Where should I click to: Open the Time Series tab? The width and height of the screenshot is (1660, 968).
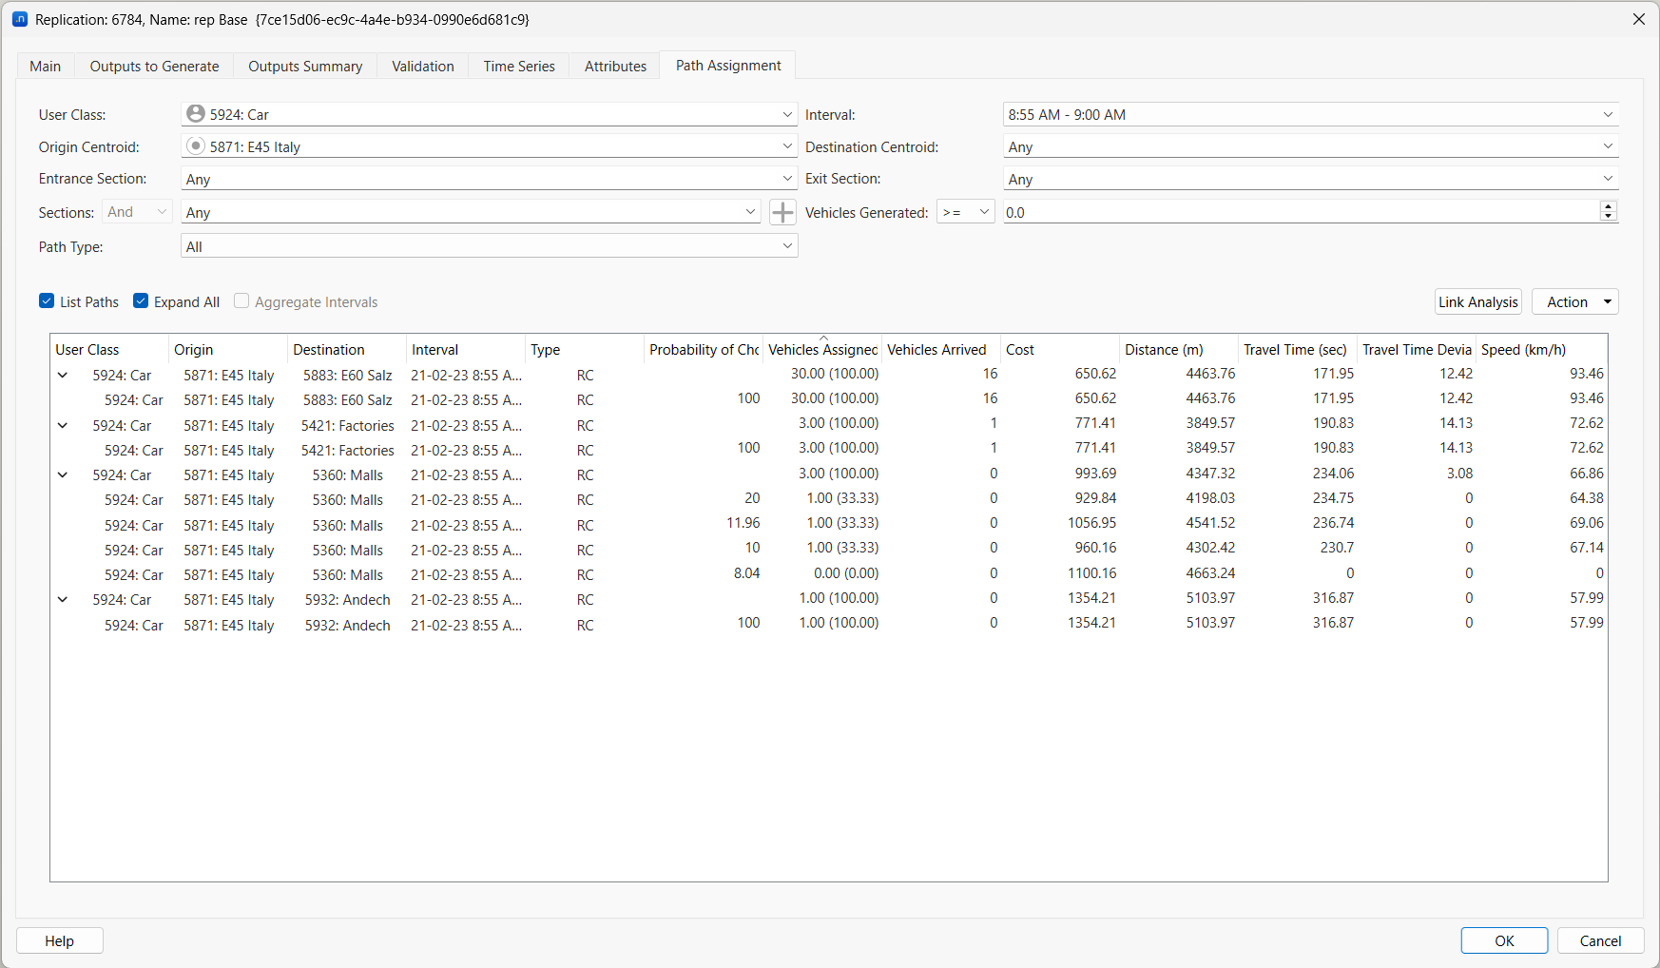pos(519,66)
